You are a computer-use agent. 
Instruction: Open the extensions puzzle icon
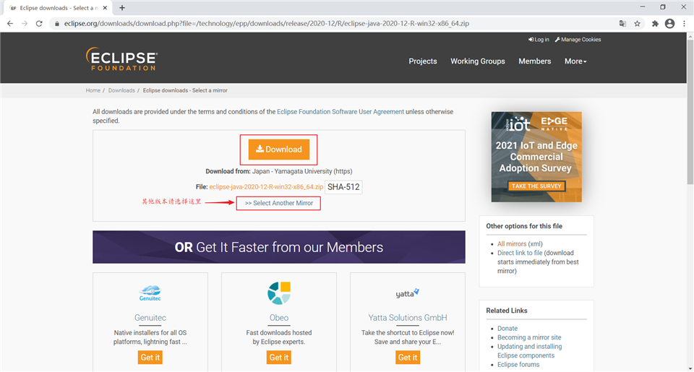[655, 23]
